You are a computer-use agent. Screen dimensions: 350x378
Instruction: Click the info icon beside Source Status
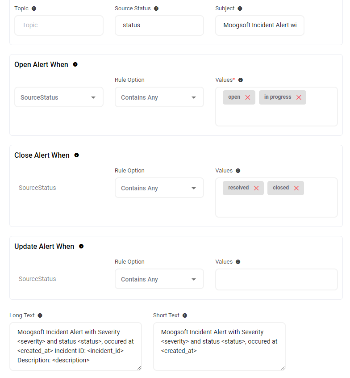click(x=156, y=8)
